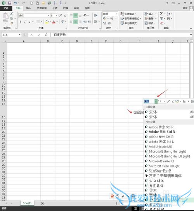The width and height of the screenshot is (194, 211).
Task: Apply the yellow fill color
Action: [x=47, y=22]
